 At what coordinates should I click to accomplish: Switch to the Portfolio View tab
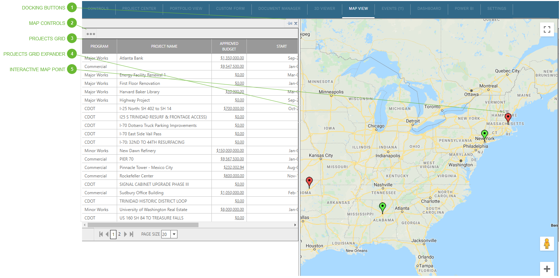click(x=186, y=9)
